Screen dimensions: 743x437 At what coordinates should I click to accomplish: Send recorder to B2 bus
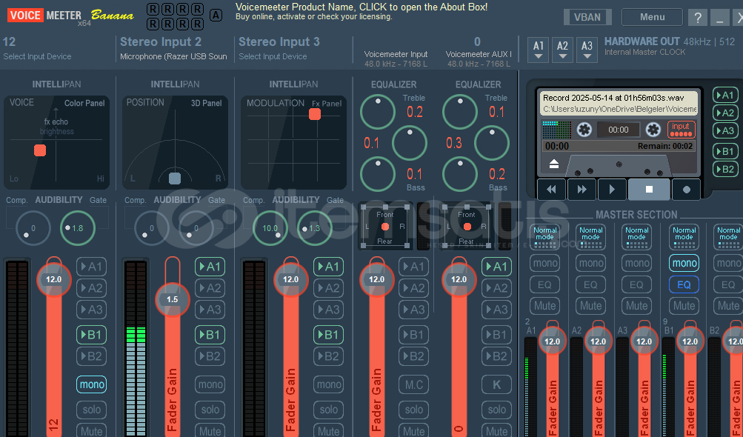point(724,169)
